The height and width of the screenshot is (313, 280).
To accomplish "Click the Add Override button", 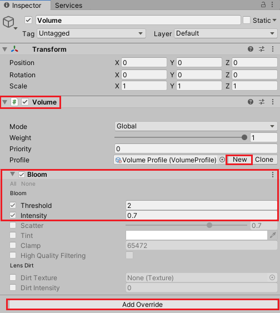I will [x=142, y=305].
